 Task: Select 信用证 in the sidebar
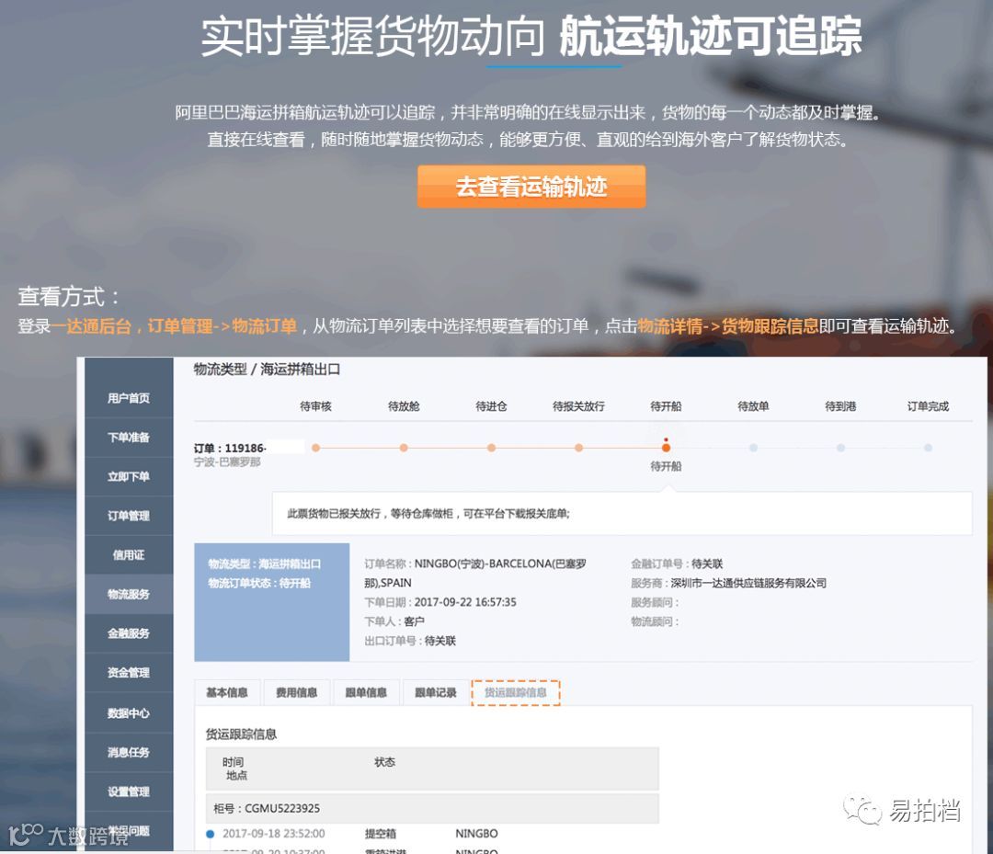[x=129, y=555]
